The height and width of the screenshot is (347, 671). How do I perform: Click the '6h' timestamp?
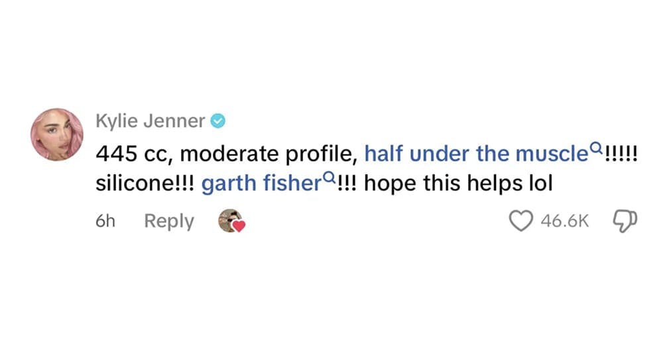(105, 221)
